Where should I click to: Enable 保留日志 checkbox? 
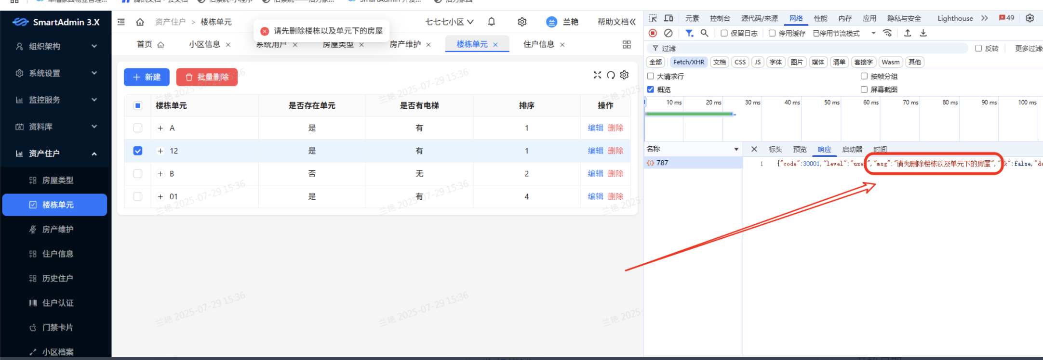[724, 33]
